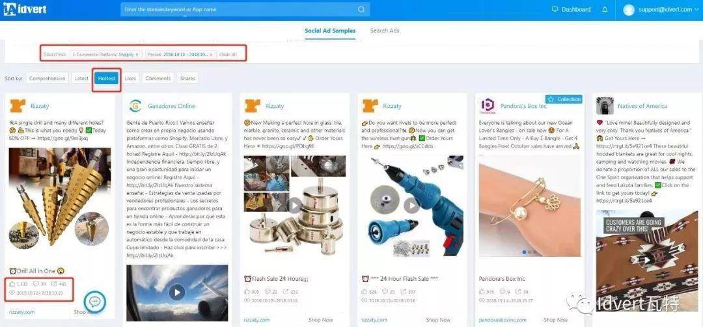Click Shop Now on Flash Sale 24 Hours ad
This screenshot has width=703, height=327.
coord(321,320)
